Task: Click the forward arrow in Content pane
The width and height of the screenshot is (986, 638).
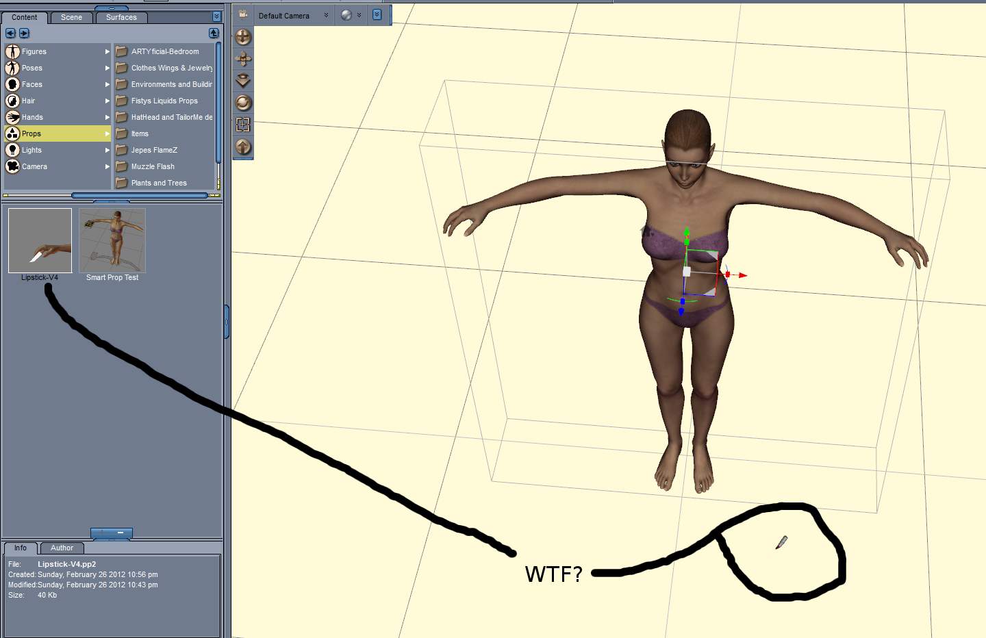Action: [24, 33]
